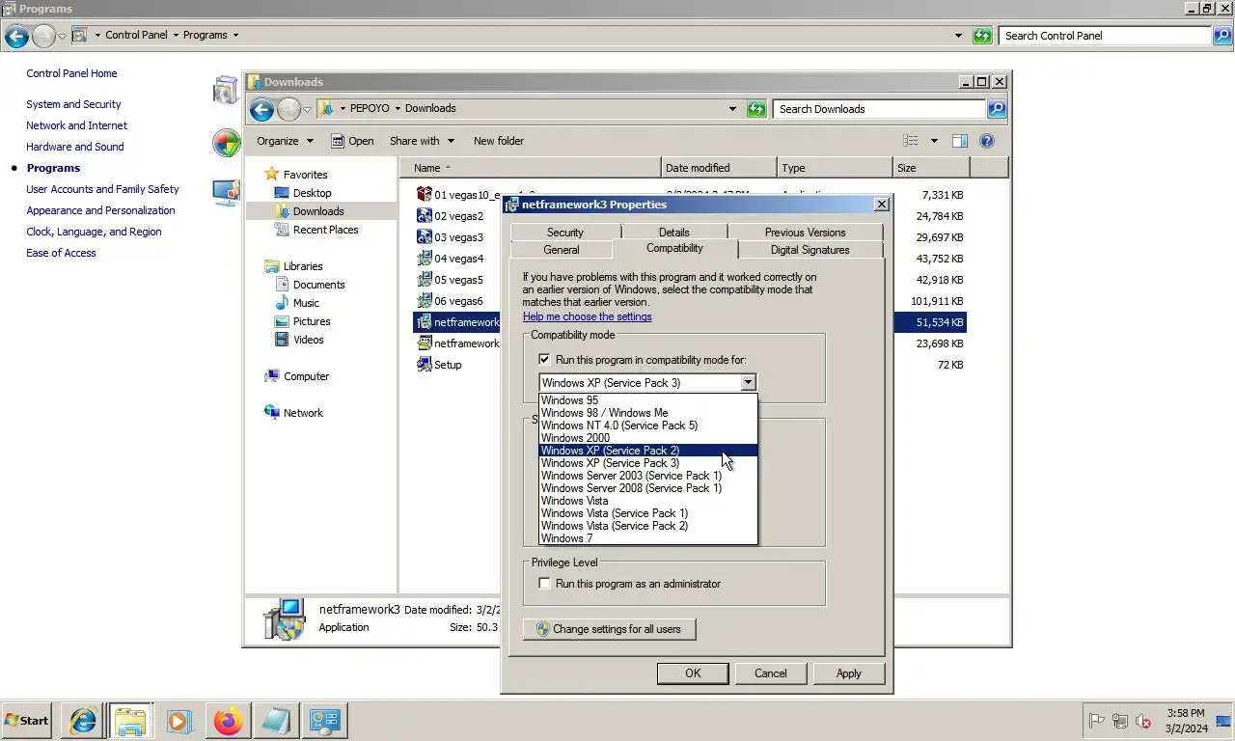Select Libraries in navigation pane
1235x741 pixels.
[294, 266]
